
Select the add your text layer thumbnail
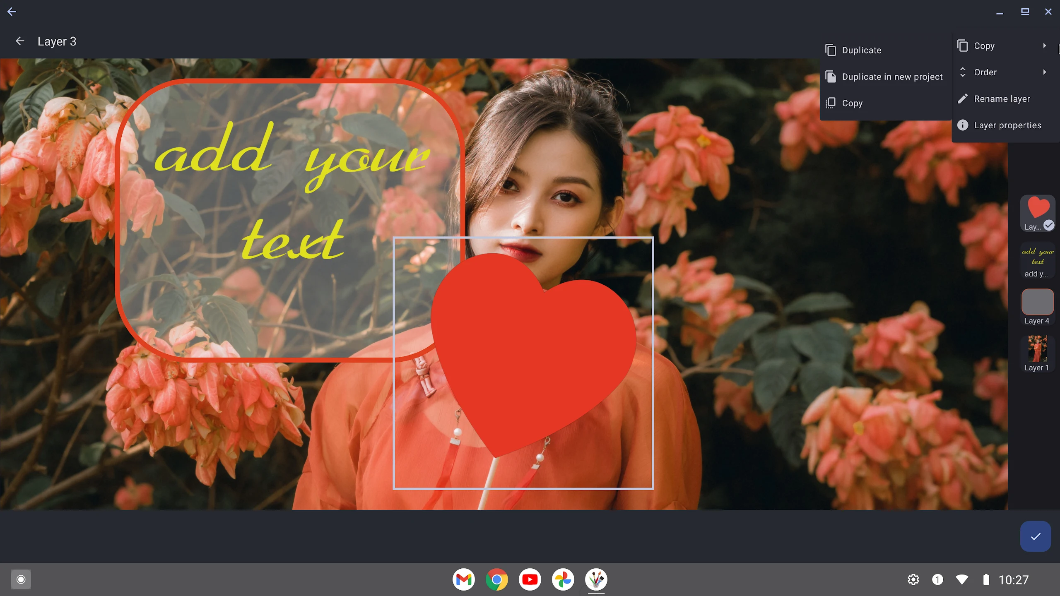click(x=1037, y=257)
